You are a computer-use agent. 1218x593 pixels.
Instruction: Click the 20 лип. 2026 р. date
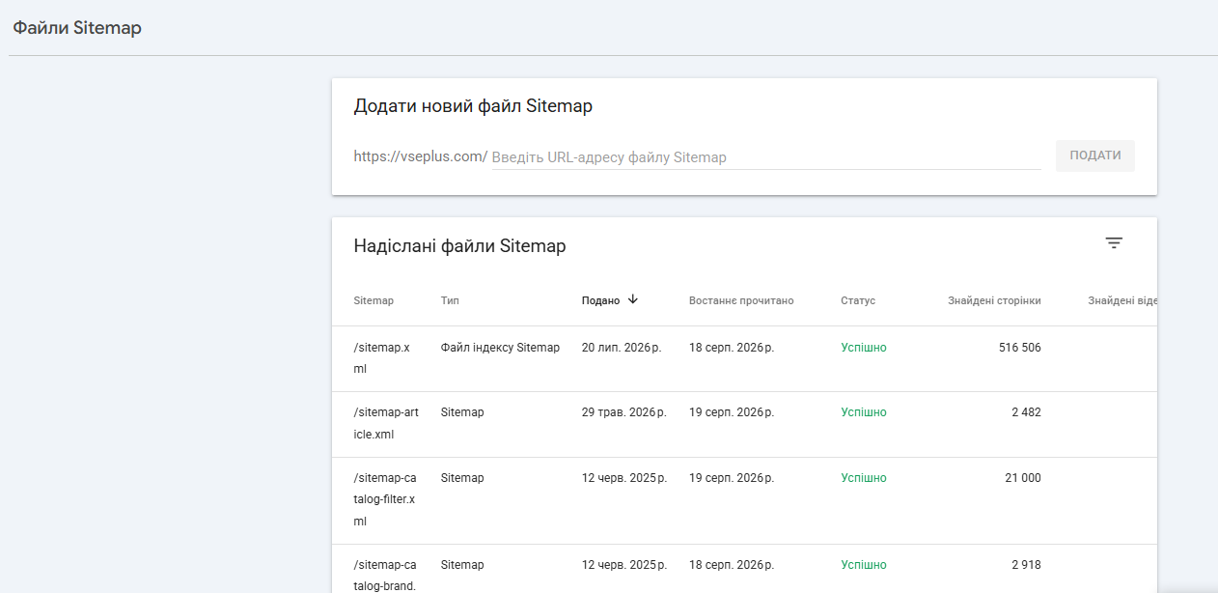622,348
